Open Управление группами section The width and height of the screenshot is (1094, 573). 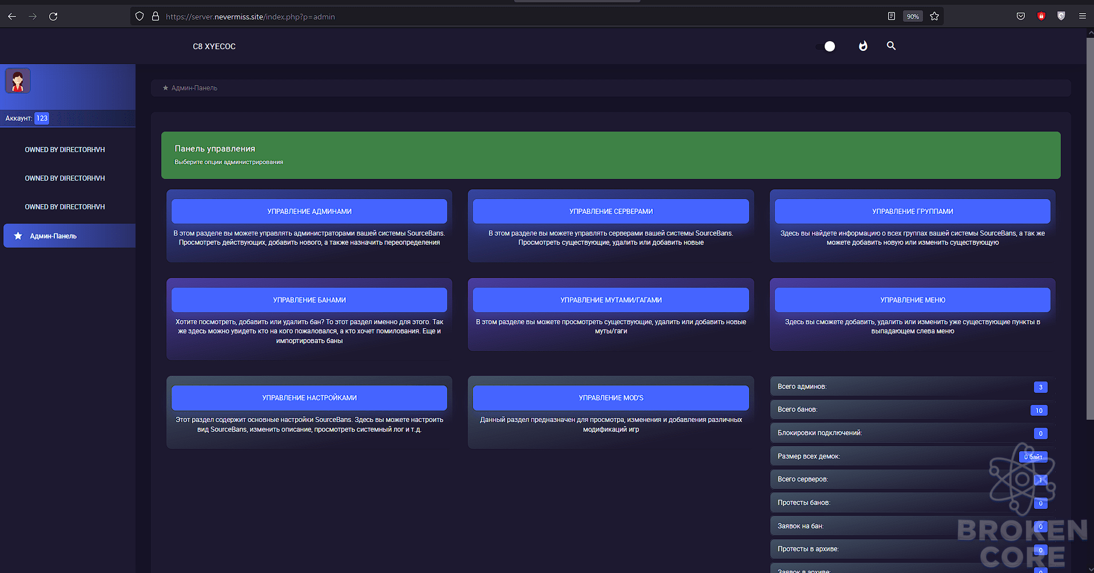pyautogui.click(x=913, y=212)
